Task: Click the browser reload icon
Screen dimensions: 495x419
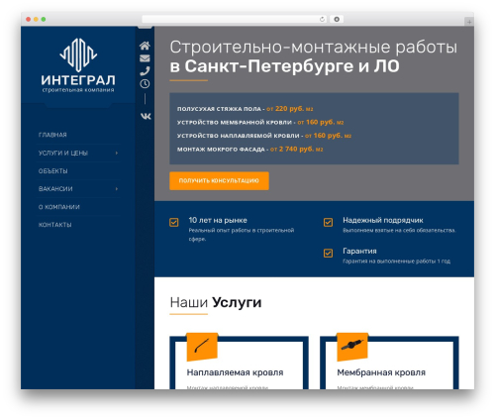Action: pos(322,19)
